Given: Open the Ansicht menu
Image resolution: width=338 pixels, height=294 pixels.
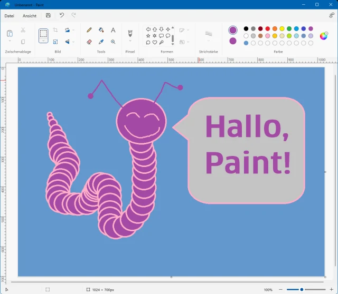Looking at the screenshot, I should 30,16.
